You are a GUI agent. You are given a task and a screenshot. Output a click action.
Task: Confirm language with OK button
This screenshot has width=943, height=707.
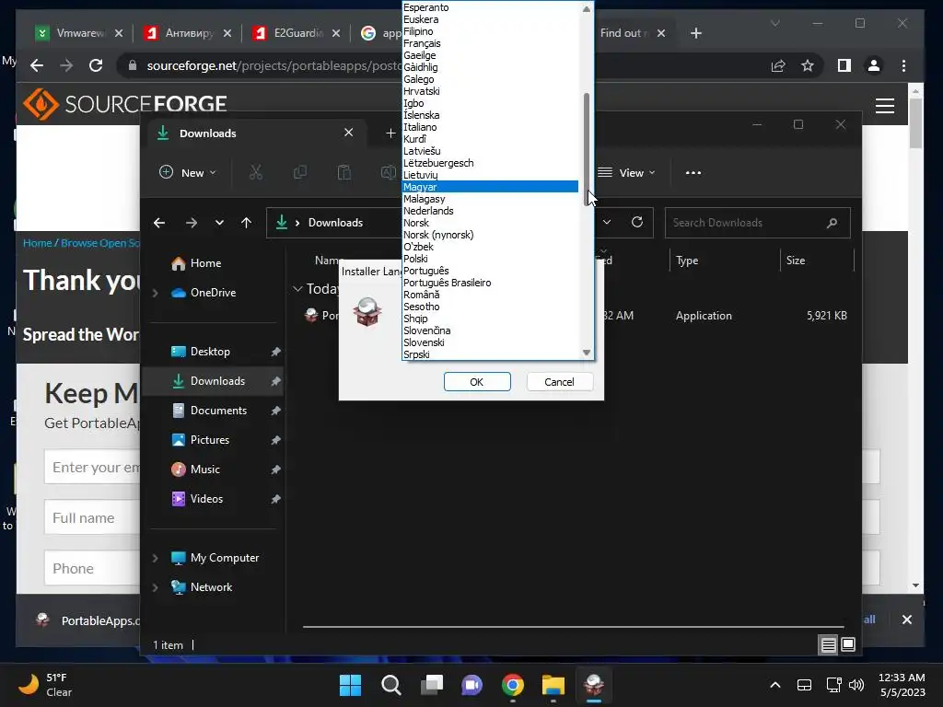[477, 382]
